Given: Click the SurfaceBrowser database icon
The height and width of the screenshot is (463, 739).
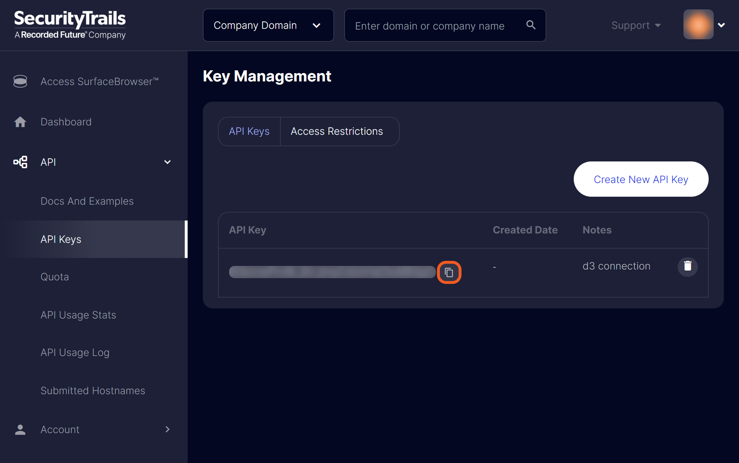Looking at the screenshot, I should click(20, 81).
